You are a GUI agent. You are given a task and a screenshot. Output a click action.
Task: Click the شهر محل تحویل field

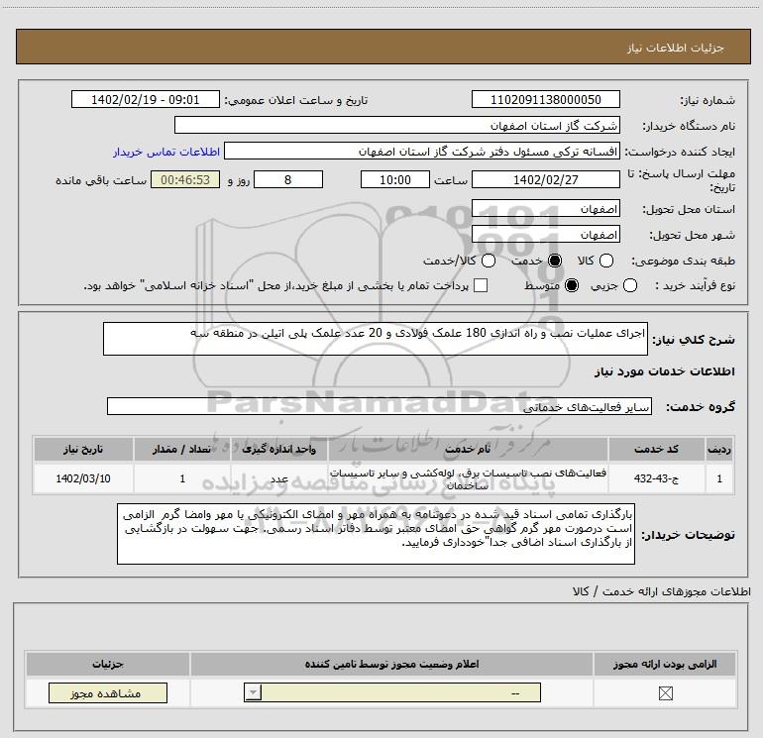545,235
